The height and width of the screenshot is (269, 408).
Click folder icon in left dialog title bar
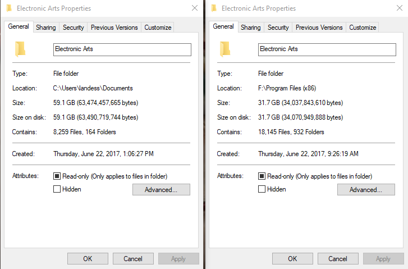pyautogui.click(x=9, y=8)
